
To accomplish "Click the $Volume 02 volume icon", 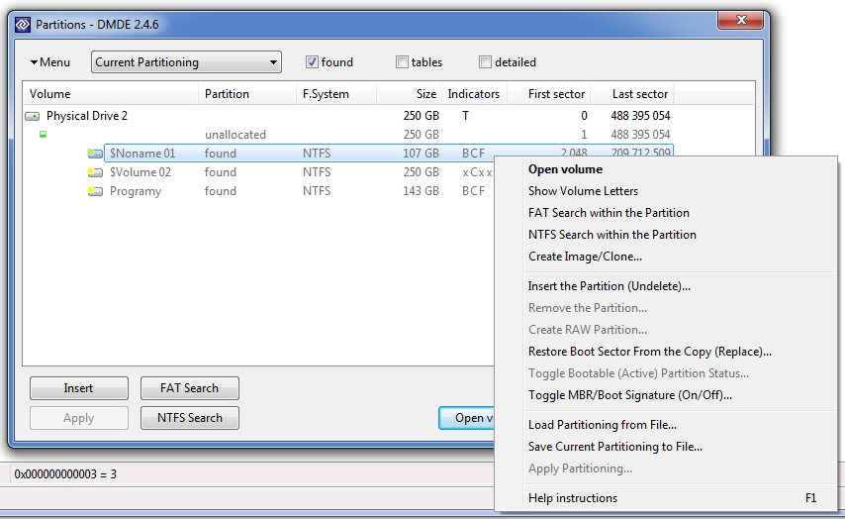I will point(95,172).
